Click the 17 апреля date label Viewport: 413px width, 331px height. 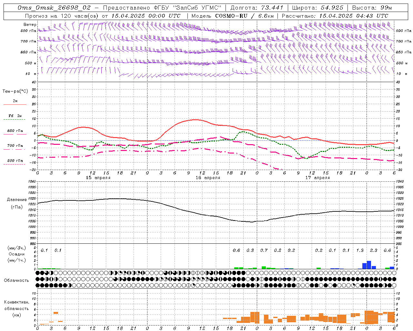pos(317,178)
